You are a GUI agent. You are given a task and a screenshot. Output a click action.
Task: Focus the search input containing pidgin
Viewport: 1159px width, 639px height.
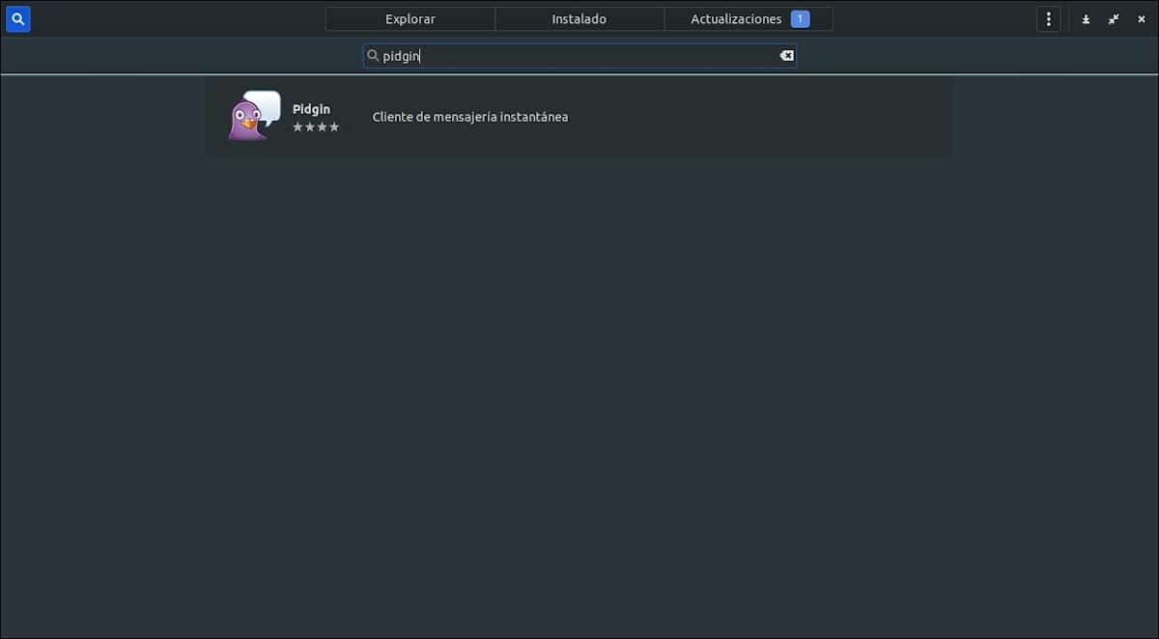click(579, 56)
